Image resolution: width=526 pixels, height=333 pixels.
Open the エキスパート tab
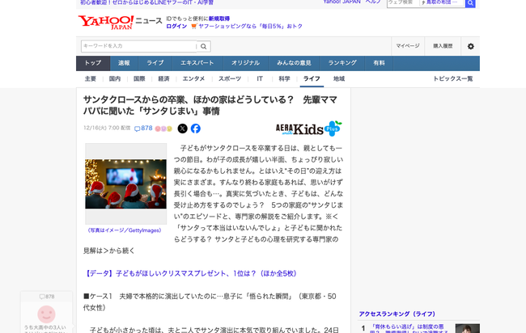[x=197, y=63]
